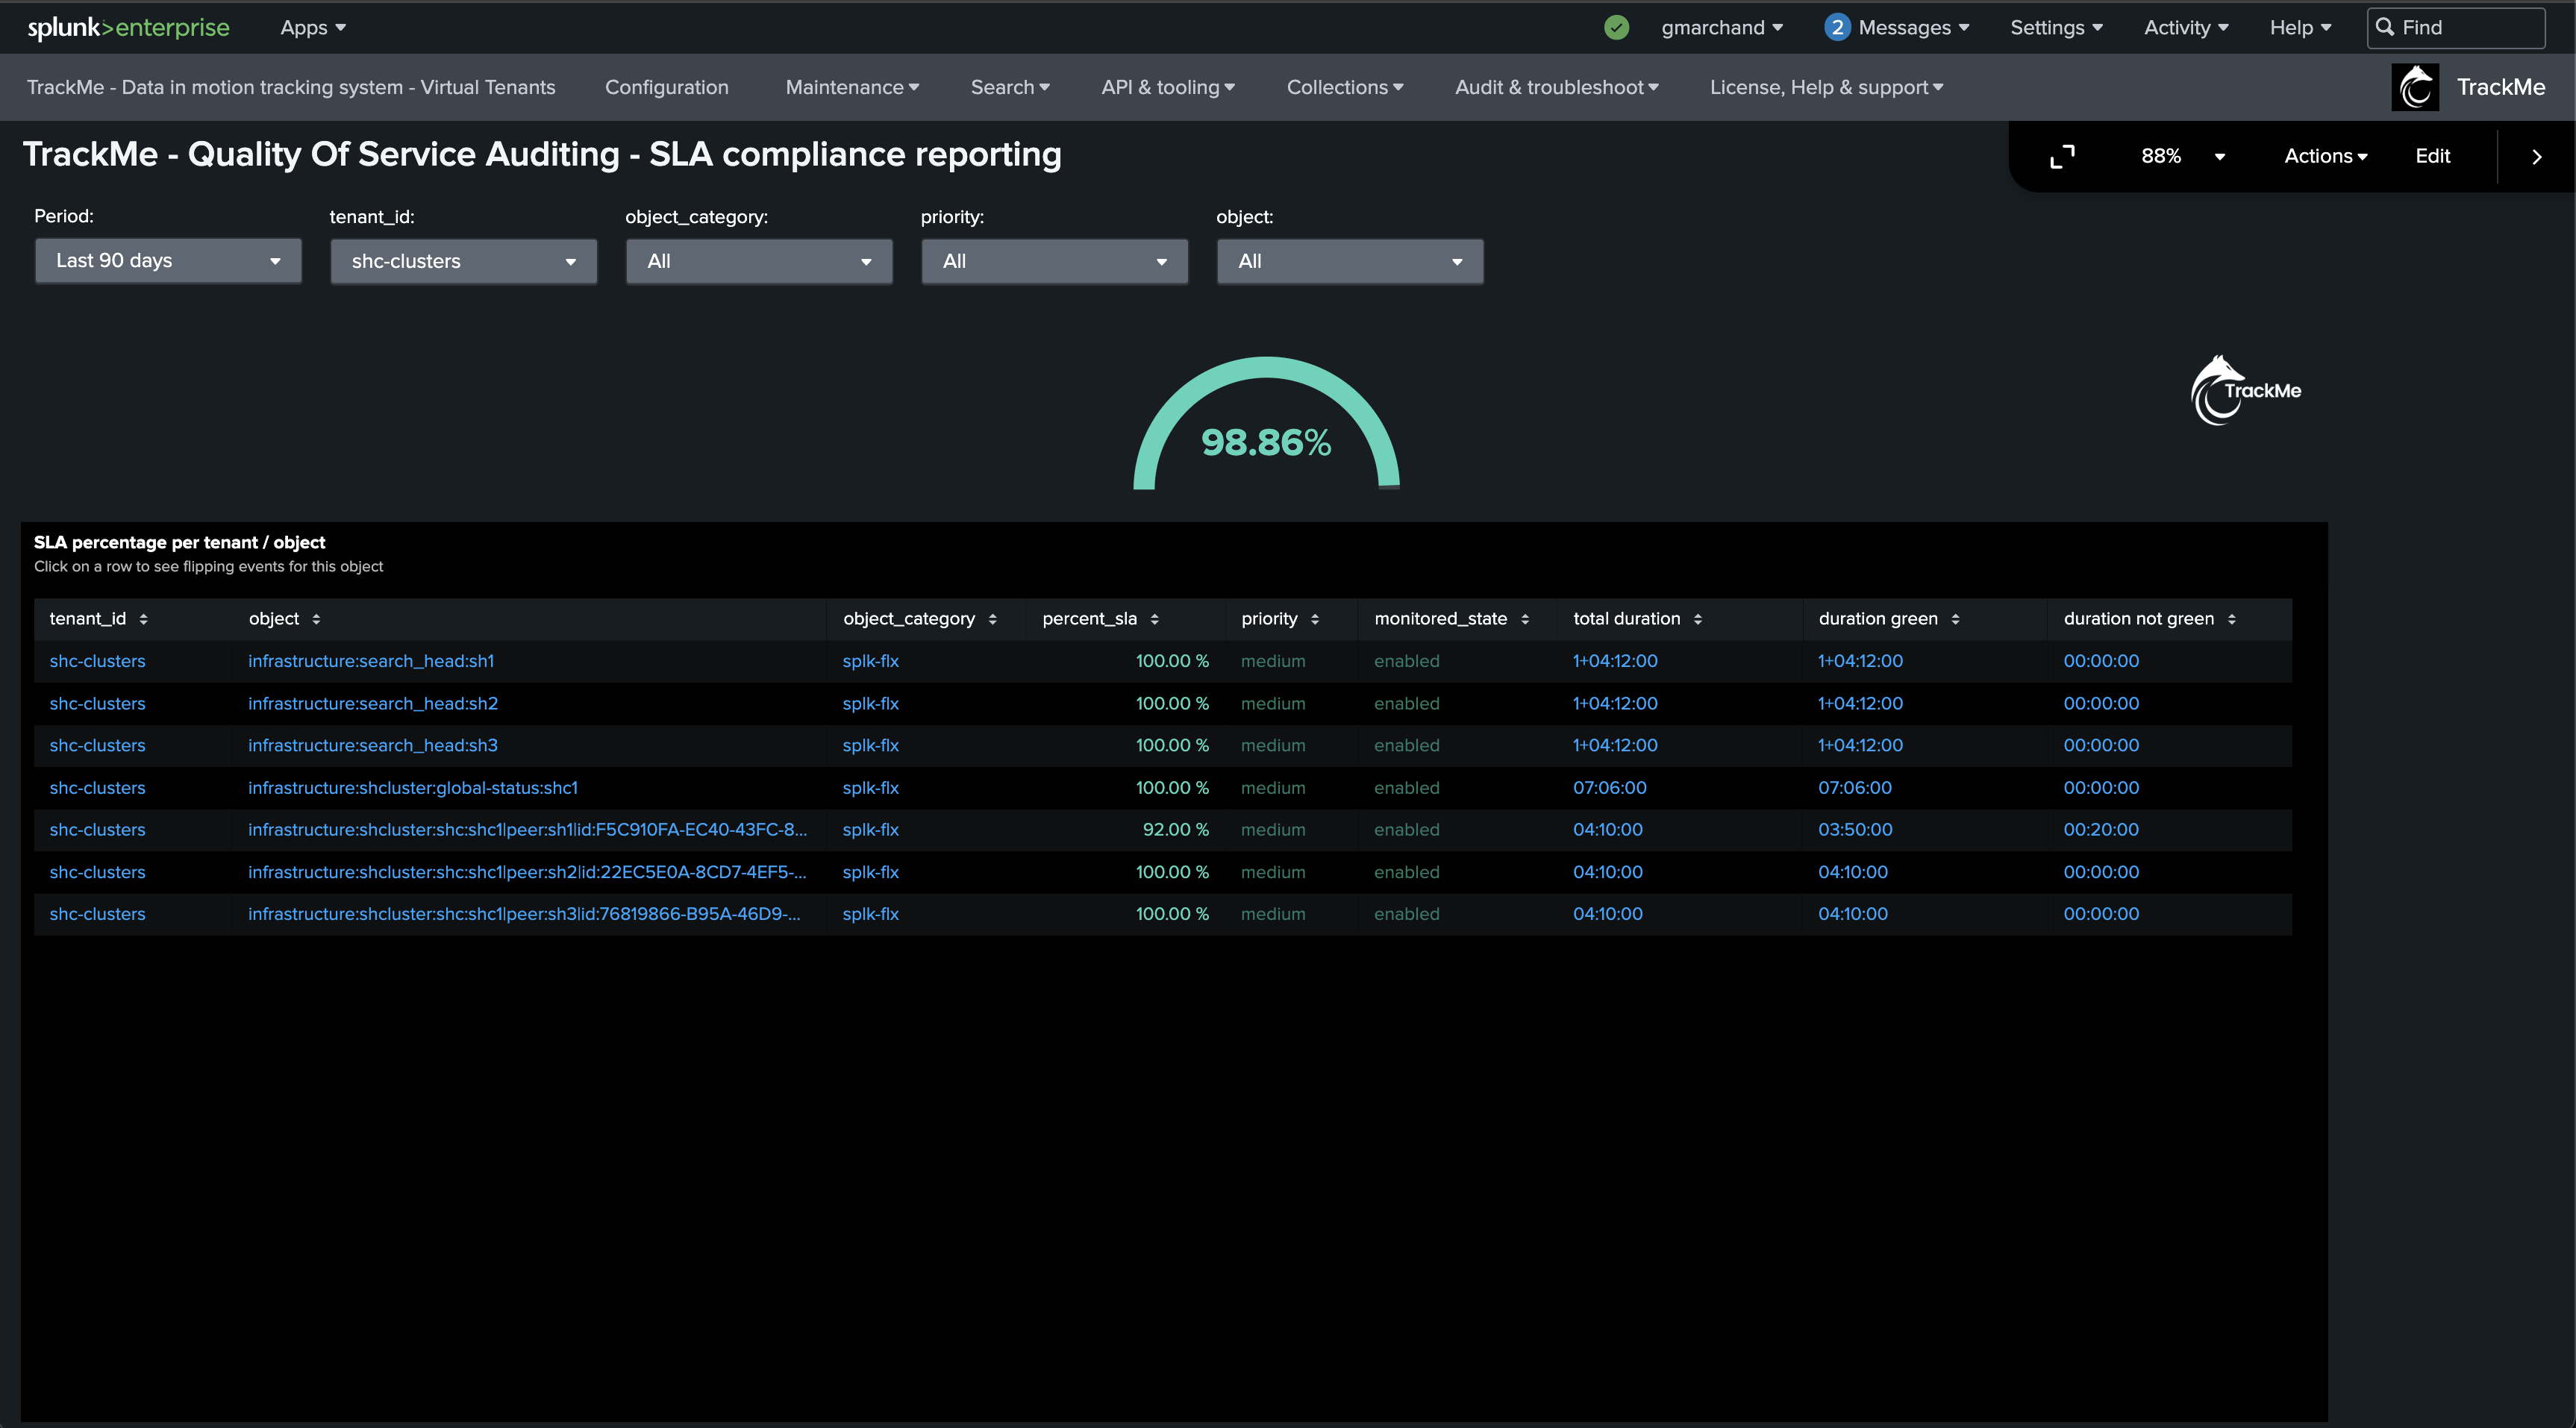Go to the Configuration page
Viewport: 2576px width, 1428px height.
coord(666,88)
